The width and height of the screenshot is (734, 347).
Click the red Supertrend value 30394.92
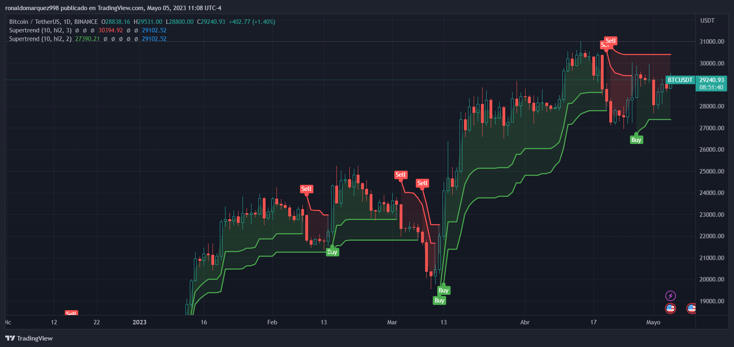111,30
